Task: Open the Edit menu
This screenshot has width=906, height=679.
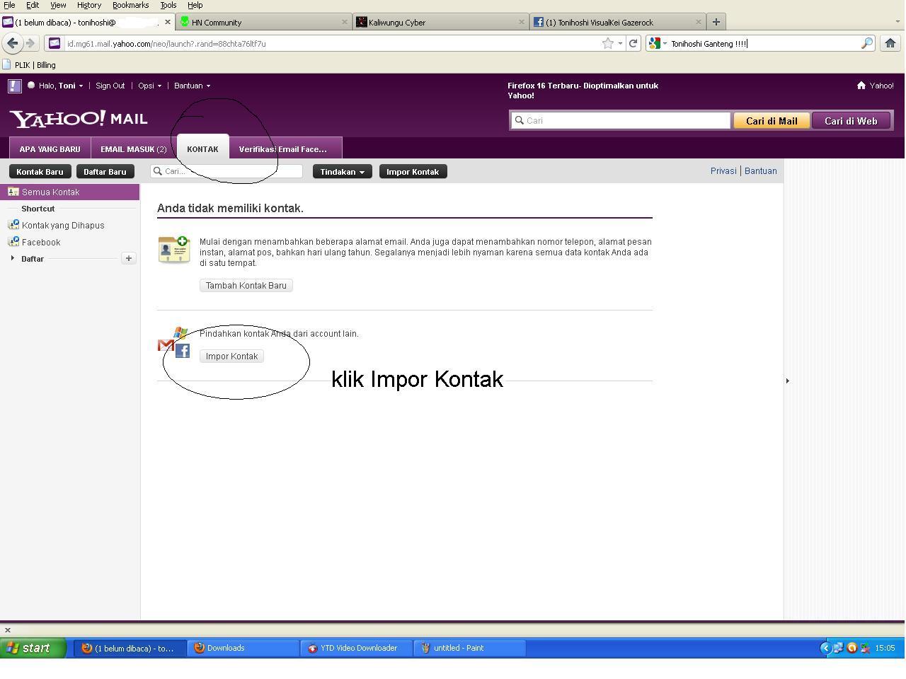Action: click(x=33, y=5)
